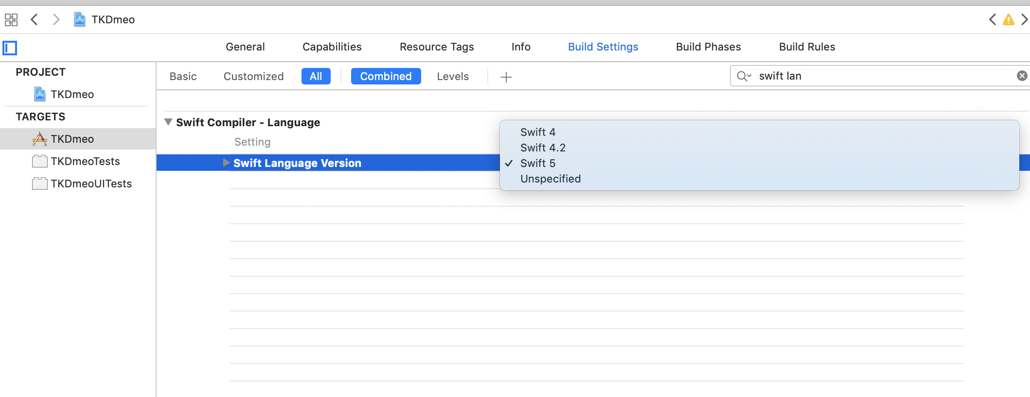The height and width of the screenshot is (397, 1030).
Task: Switch to Combined view
Action: click(386, 76)
